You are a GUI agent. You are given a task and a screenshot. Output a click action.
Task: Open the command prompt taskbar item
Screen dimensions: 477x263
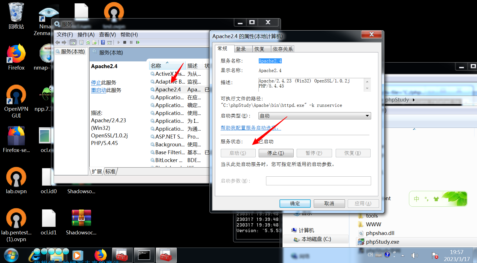(144, 255)
